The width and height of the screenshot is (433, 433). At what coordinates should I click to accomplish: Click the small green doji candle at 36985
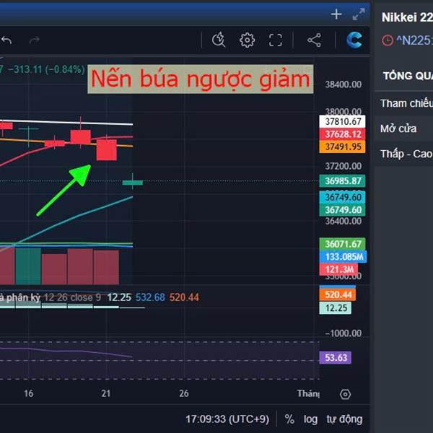(133, 182)
